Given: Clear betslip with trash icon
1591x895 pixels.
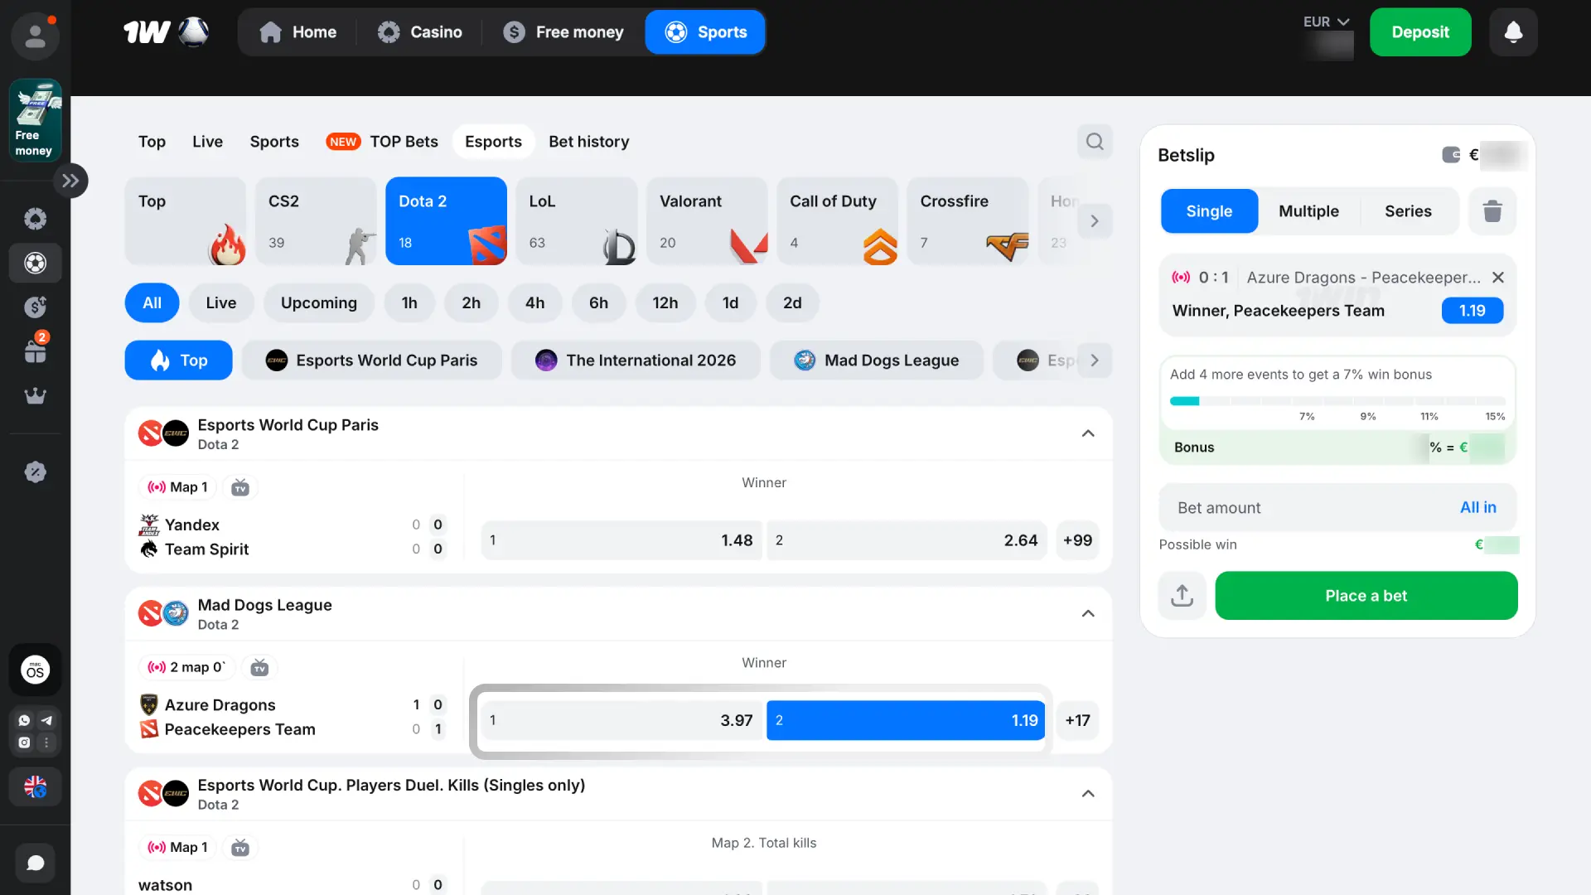Looking at the screenshot, I should 1492,211.
